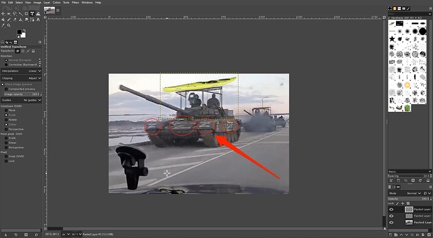Image resolution: width=433 pixels, height=238 pixels.
Task: Click the refresh brushes button
Action: tap(420, 180)
